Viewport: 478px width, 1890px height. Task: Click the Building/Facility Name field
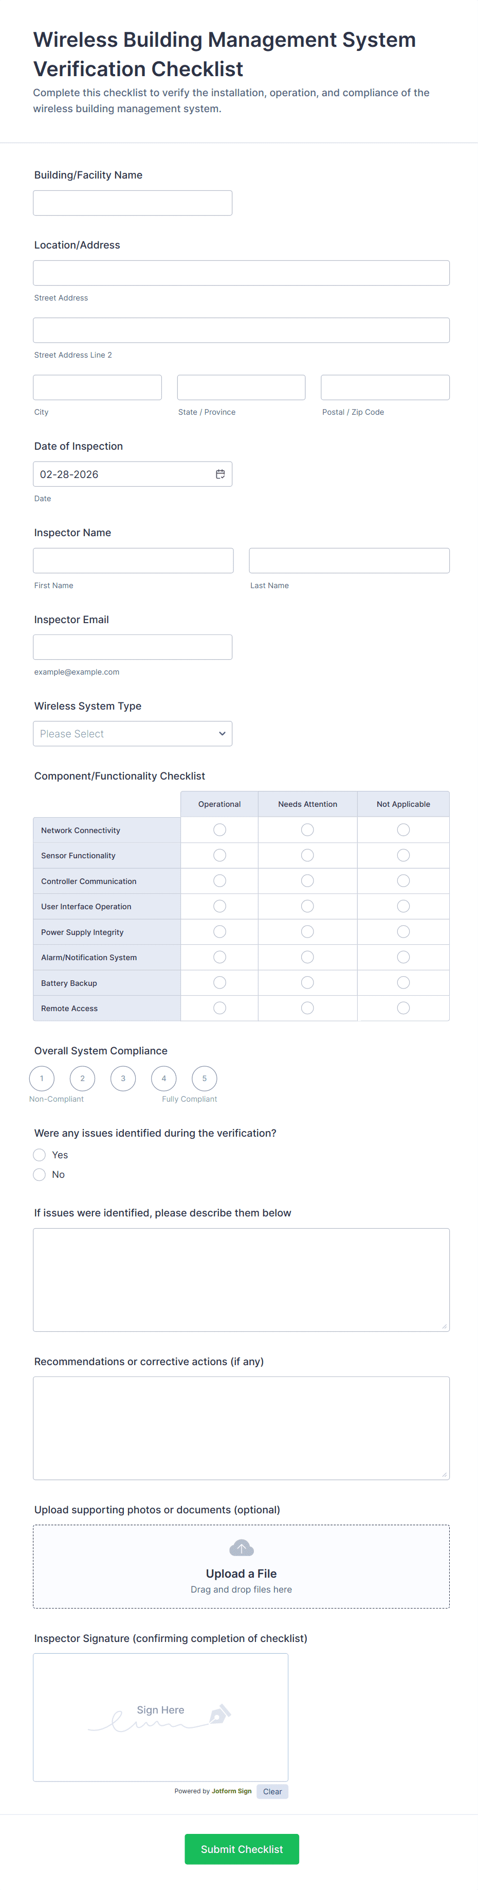132,203
